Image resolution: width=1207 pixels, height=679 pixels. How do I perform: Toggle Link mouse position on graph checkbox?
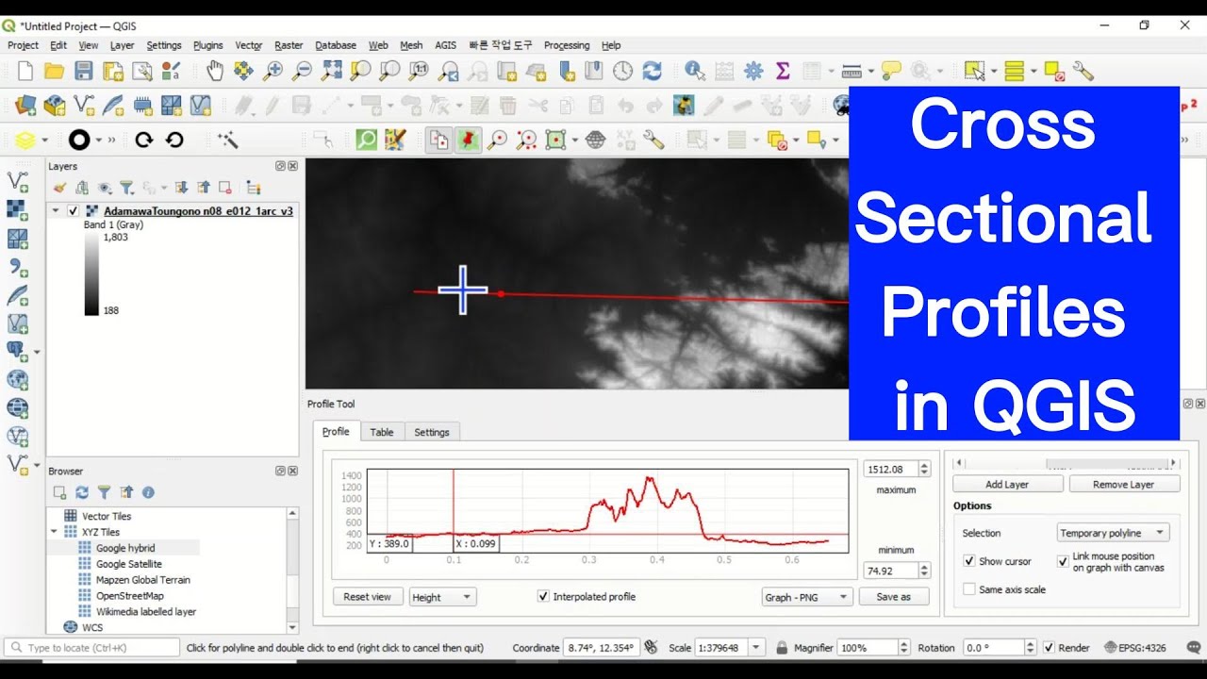click(1063, 561)
